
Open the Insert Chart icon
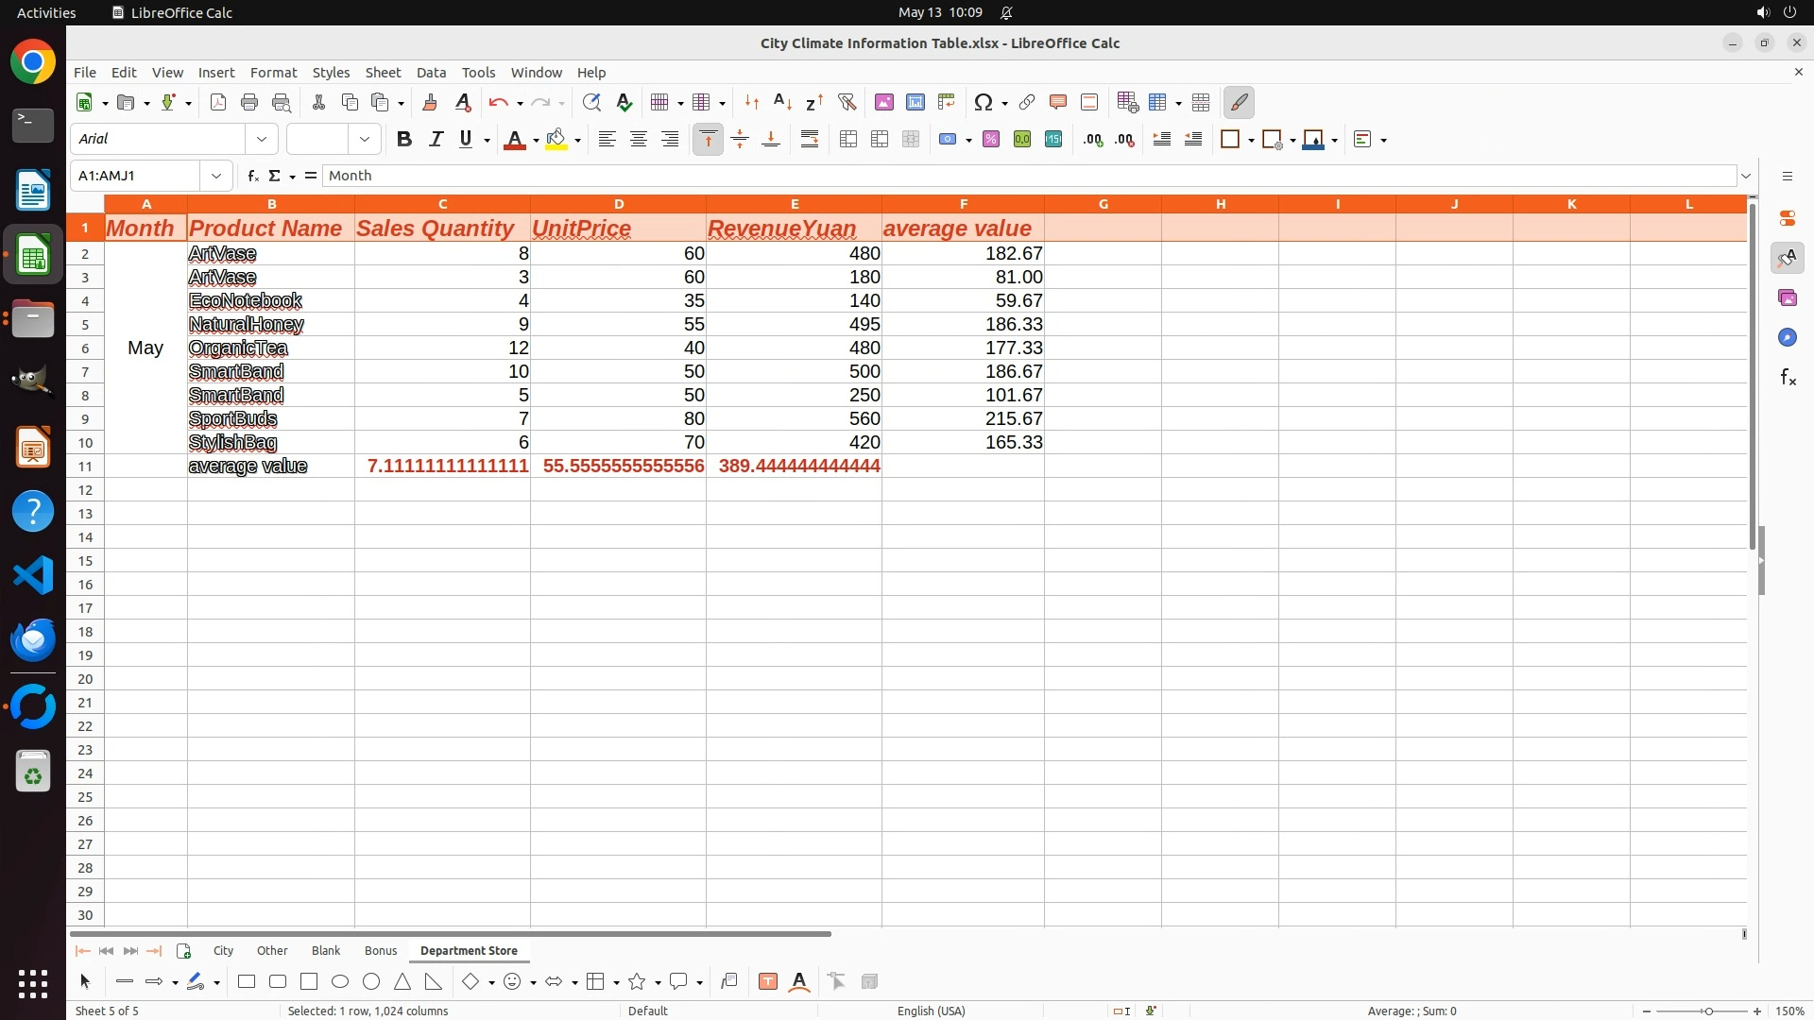[915, 102]
